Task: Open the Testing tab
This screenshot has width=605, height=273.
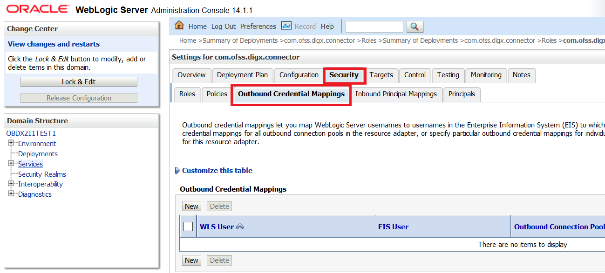Action: coord(448,75)
